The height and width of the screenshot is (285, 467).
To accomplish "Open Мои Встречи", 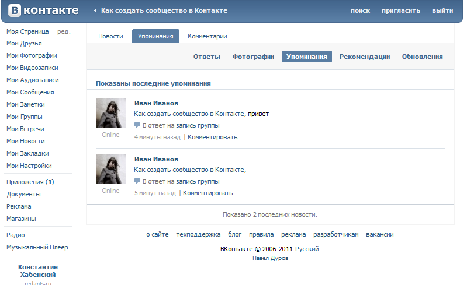I will click(x=25, y=129).
